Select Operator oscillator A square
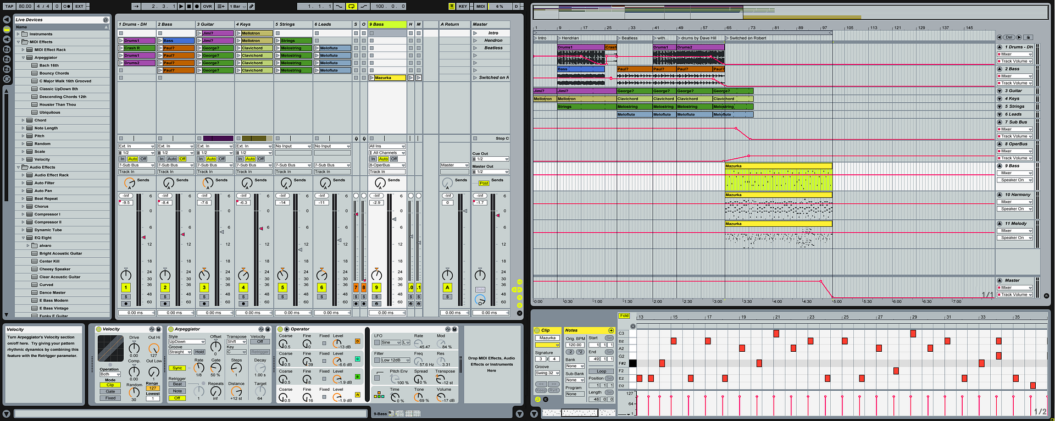This screenshot has width=1055, height=421. (x=358, y=395)
